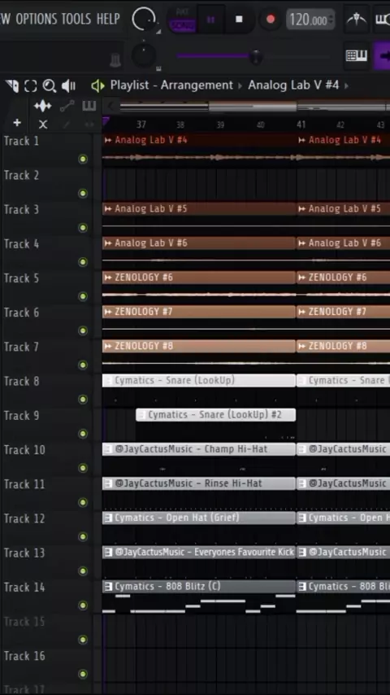Open the TOOLS menu
The image size is (390, 695).
[76, 19]
